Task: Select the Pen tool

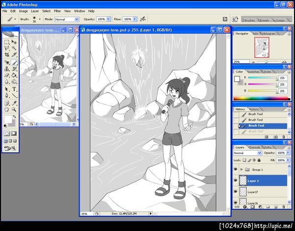Action: [x=7, y=96]
